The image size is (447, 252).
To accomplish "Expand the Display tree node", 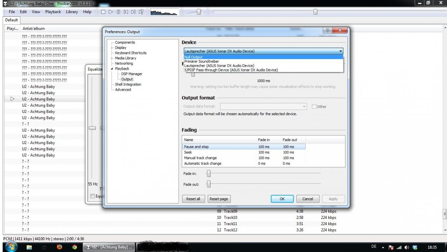I will click(x=112, y=48).
